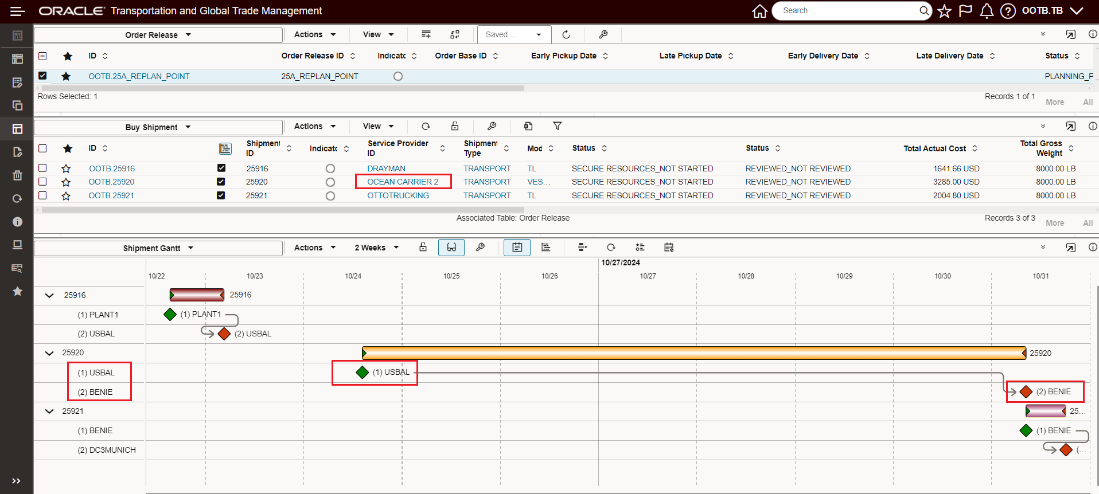Collapse shipment 25921 in Gantt tree
This screenshot has width=1099, height=494.
point(49,411)
